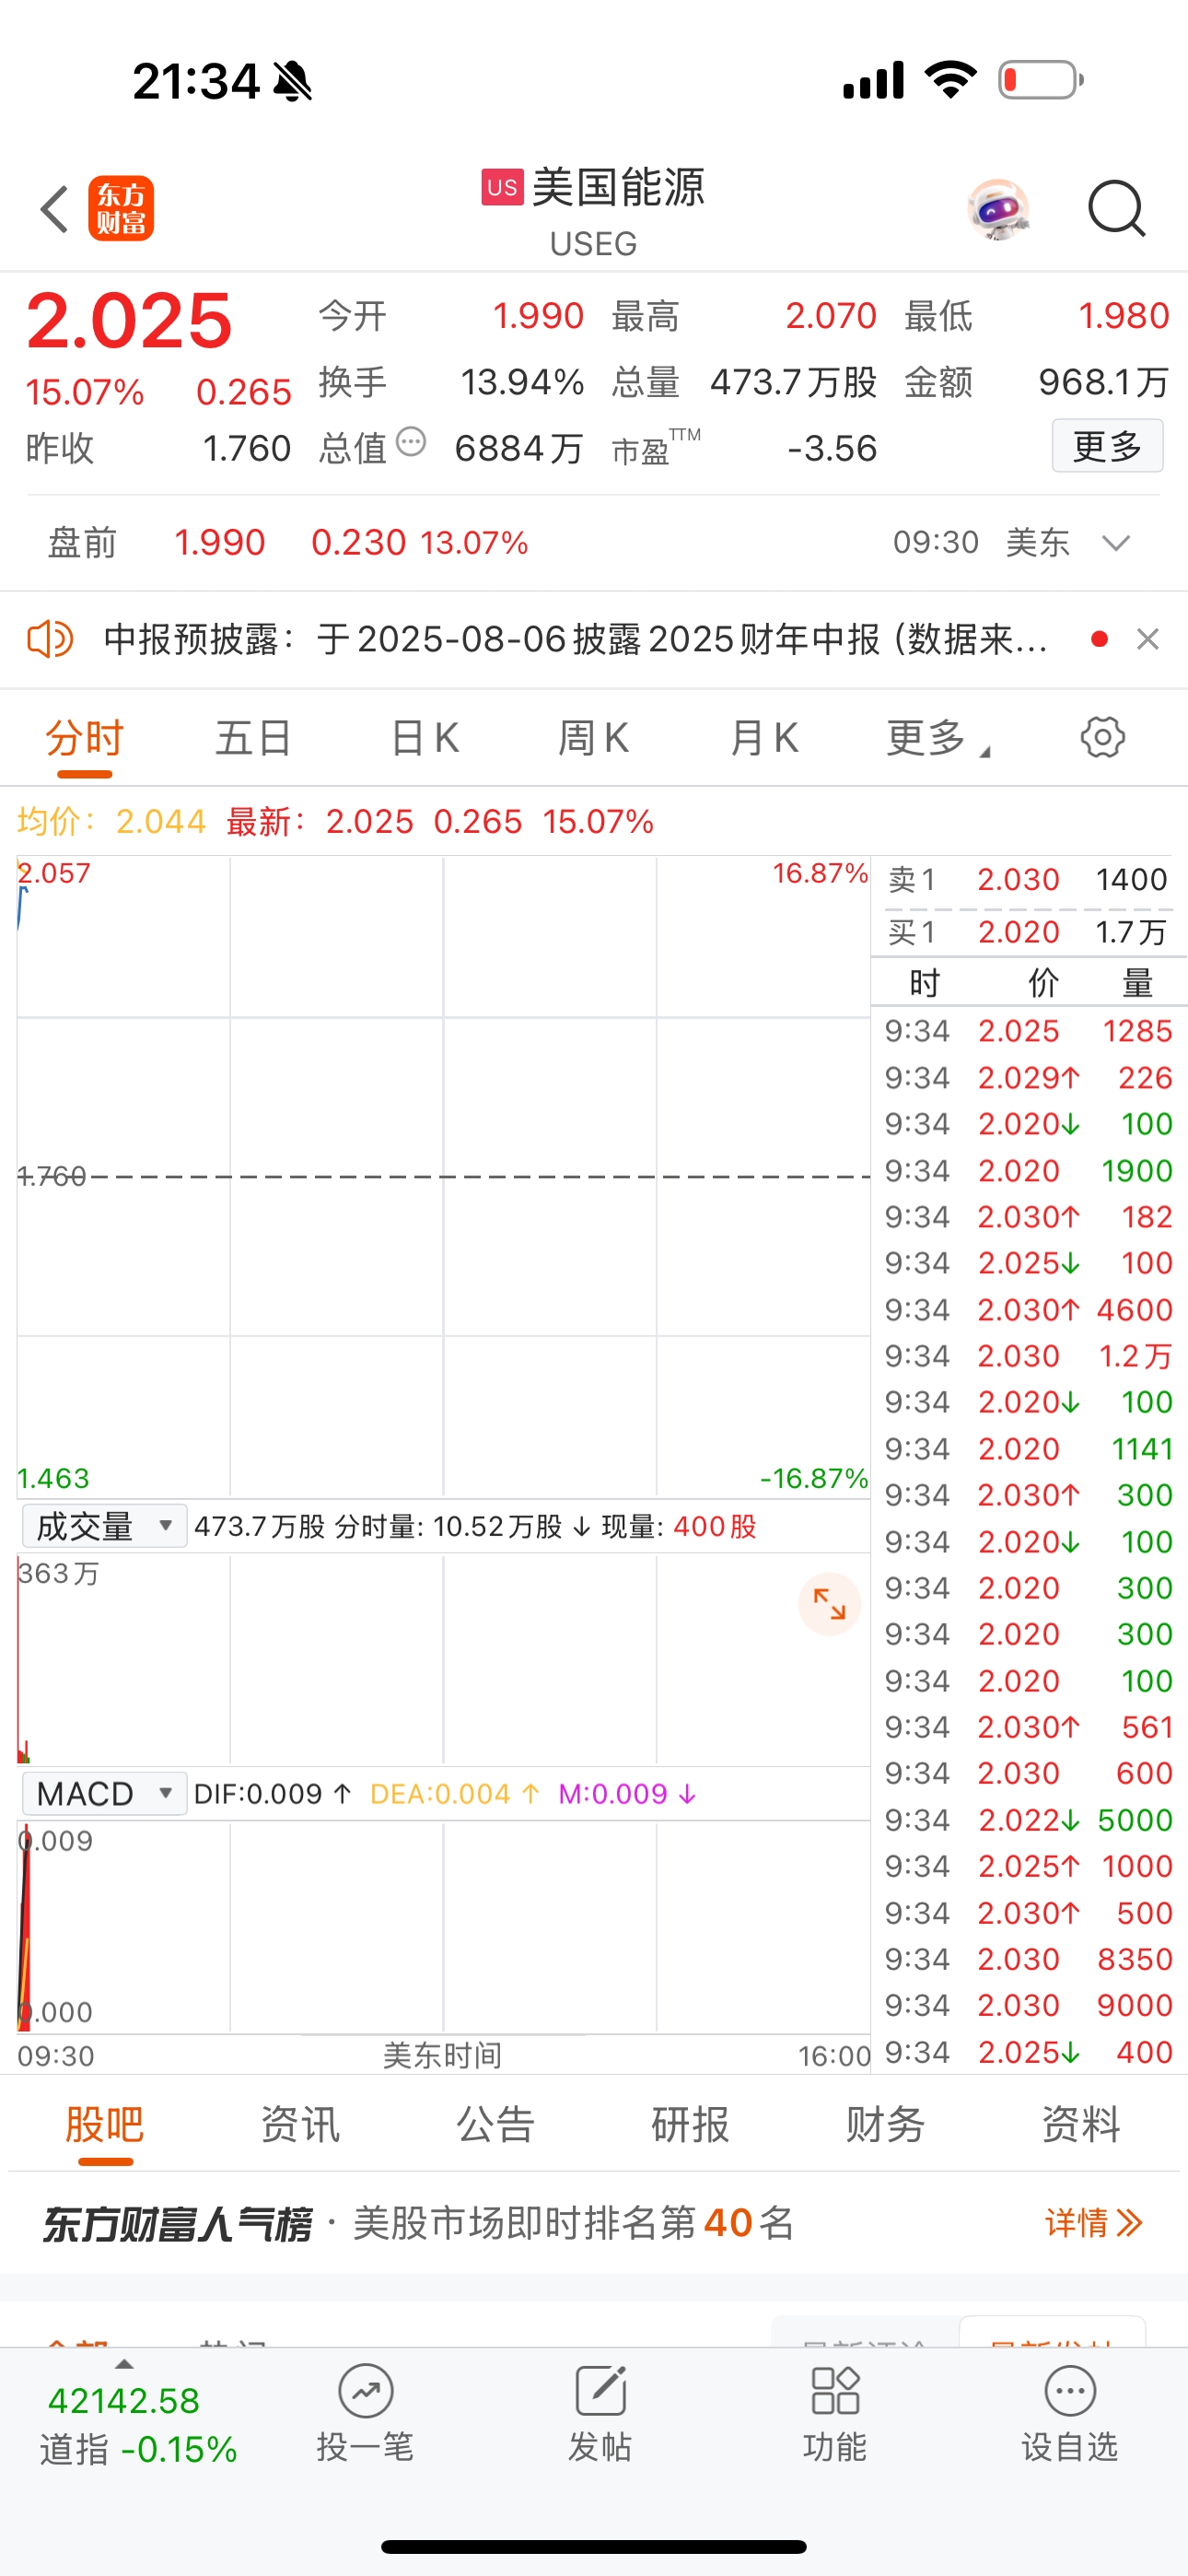Image resolution: width=1188 pixels, height=2576 pixels.
Task: Open the 详情 popularity ranking link
Action: point(1093,2223)
